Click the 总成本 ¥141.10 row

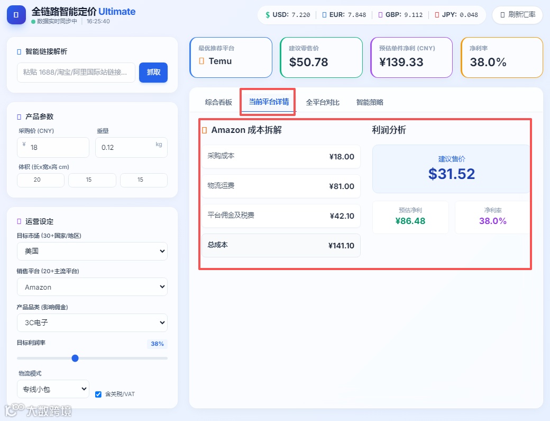point(281,245)
